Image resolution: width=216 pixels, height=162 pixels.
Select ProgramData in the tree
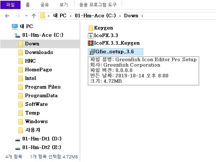click(41, 96)
